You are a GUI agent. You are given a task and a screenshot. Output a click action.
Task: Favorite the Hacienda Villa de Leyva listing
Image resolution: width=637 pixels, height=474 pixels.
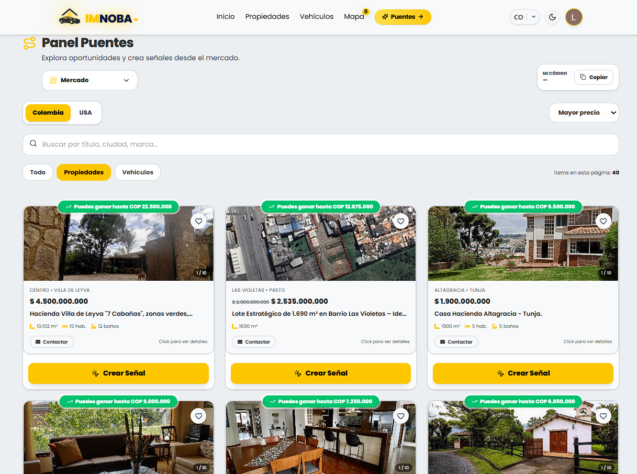(198, 221)
